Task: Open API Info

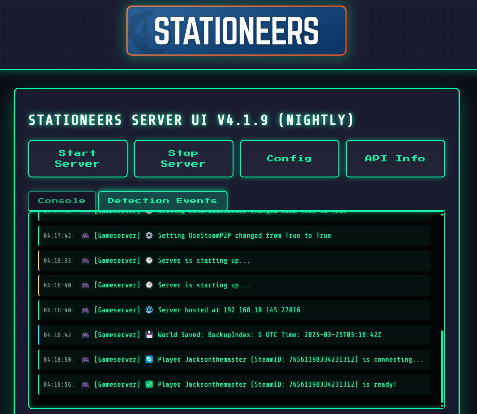Action: tap(395, 158)
